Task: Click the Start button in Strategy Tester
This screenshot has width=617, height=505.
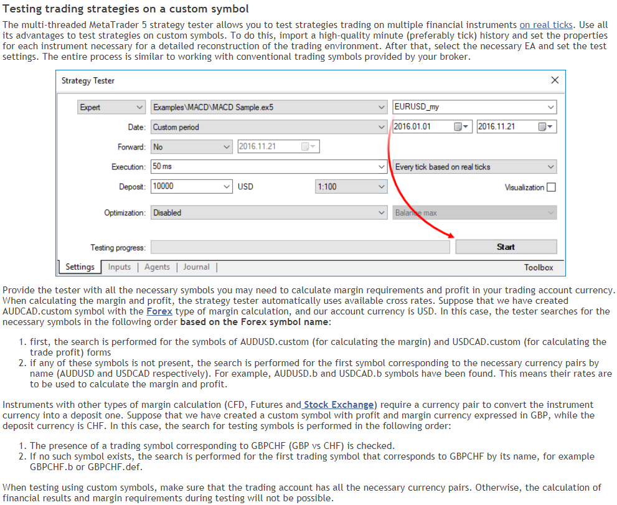Action: tap(506, 247)
